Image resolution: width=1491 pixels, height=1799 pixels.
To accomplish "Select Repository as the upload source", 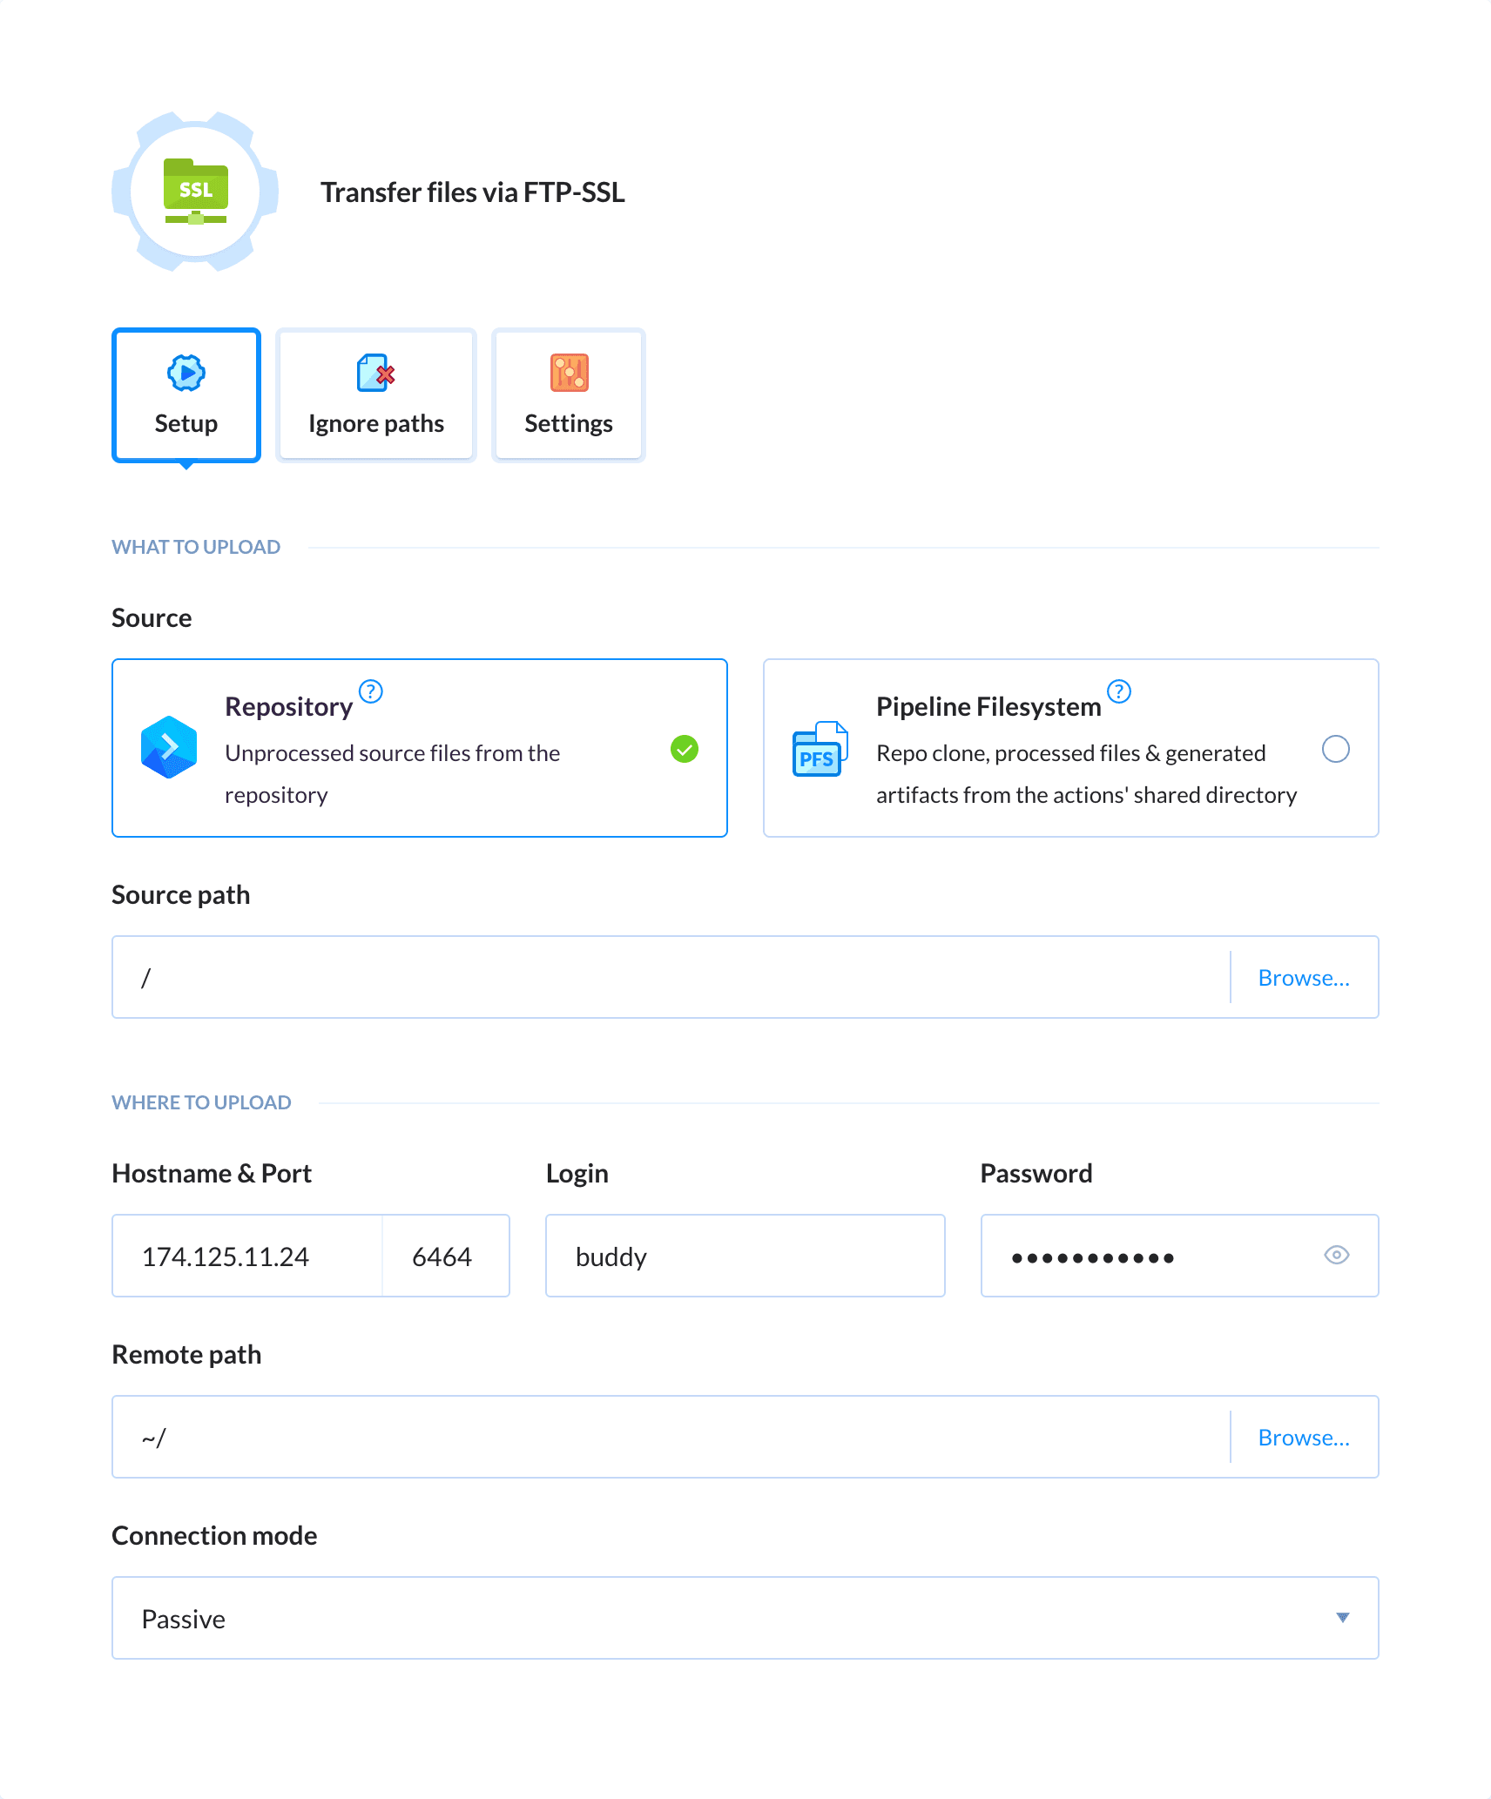I will point(684,749).
